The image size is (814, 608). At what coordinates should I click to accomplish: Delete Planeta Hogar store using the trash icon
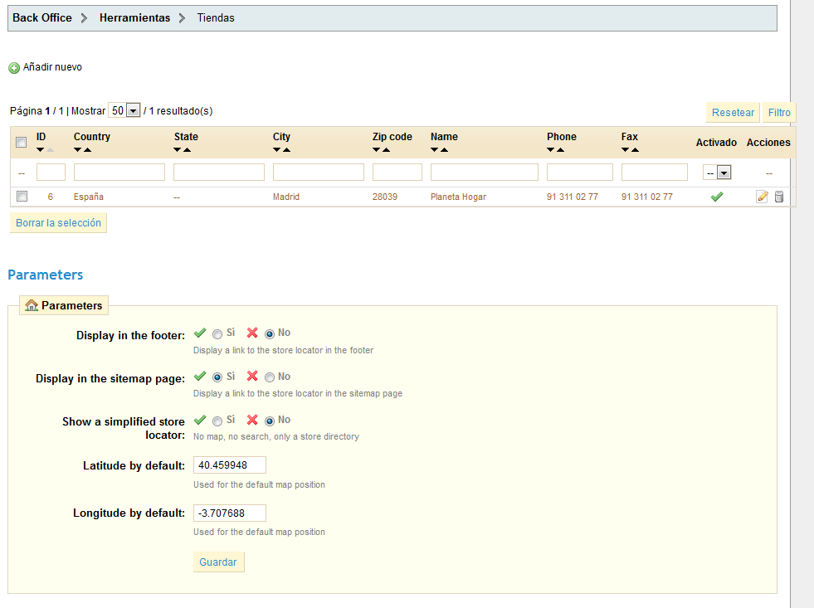pyautogui.click(x=779, y=197)
